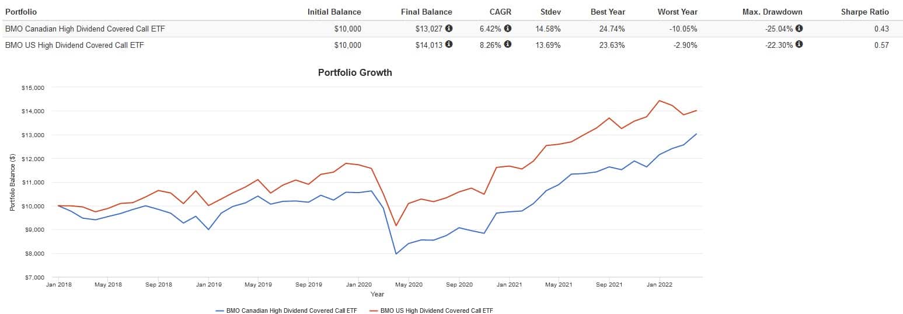Click red line swatch in chart legend
Image resolution: width=903 pixels, height=314 pixels.
pyautogui.click(x=374, y=310)
